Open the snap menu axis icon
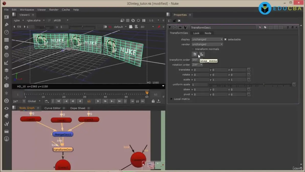 202,54
